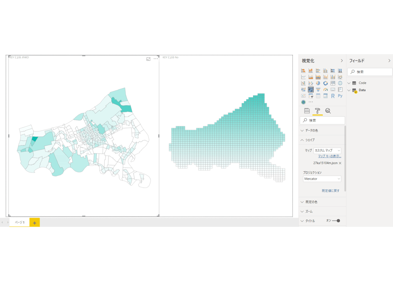
Task: Select the treemap visual
Action: click(333, 83)
